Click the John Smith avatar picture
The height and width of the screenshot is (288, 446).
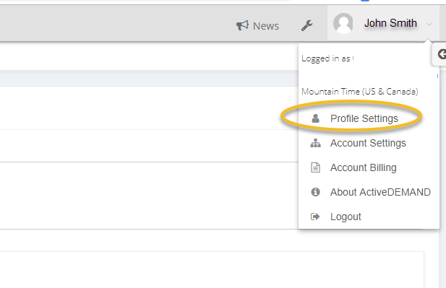point(343,24)
